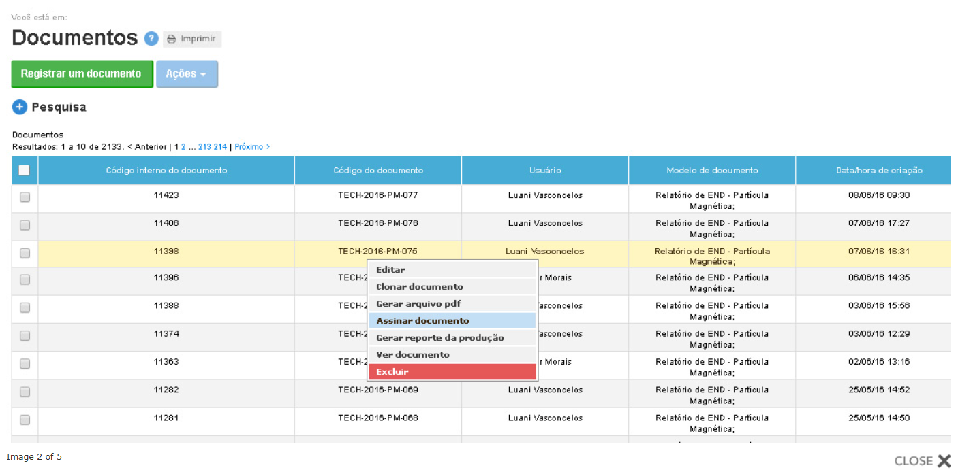Select checkbox for row 11398

click(25, 253)
